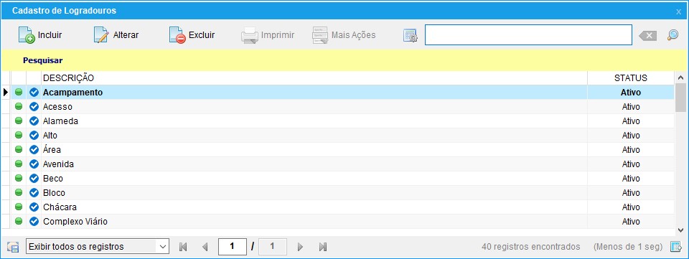
Task: Open Exibir todos os registros dropdown
Action: tap(98, 247)
